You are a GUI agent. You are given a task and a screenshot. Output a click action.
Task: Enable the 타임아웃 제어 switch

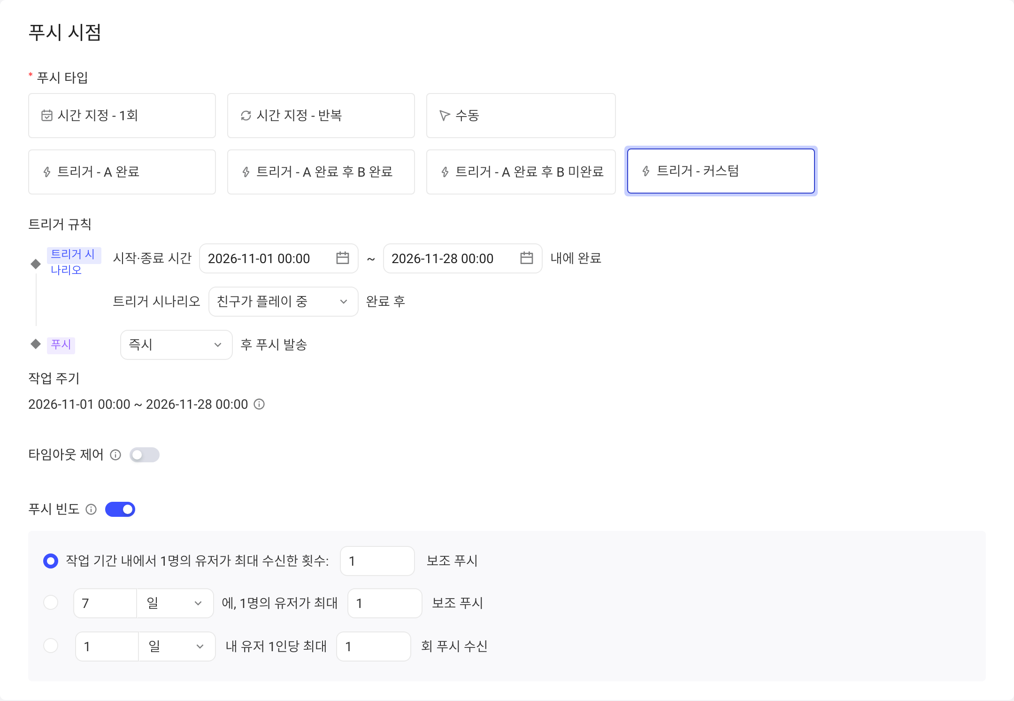(x=145, y=455)
